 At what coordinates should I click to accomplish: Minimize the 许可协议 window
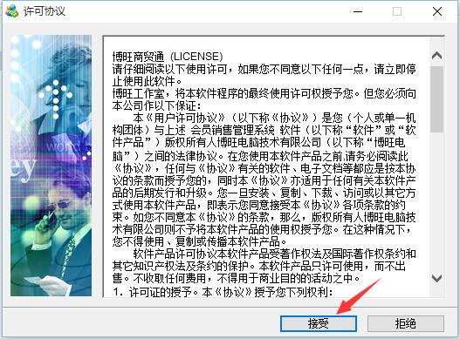(358, 11)
